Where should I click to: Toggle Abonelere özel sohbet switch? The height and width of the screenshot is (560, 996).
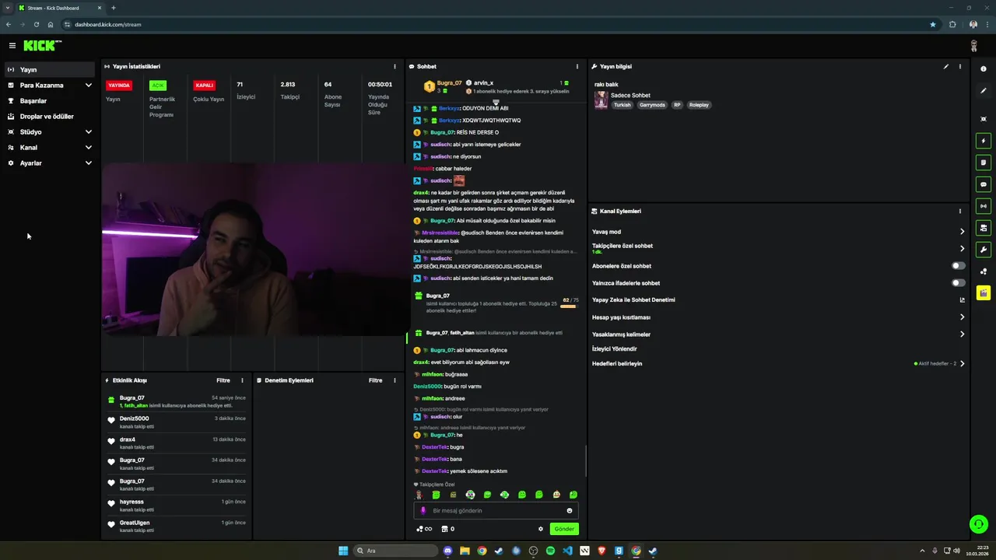pos(959,266)
